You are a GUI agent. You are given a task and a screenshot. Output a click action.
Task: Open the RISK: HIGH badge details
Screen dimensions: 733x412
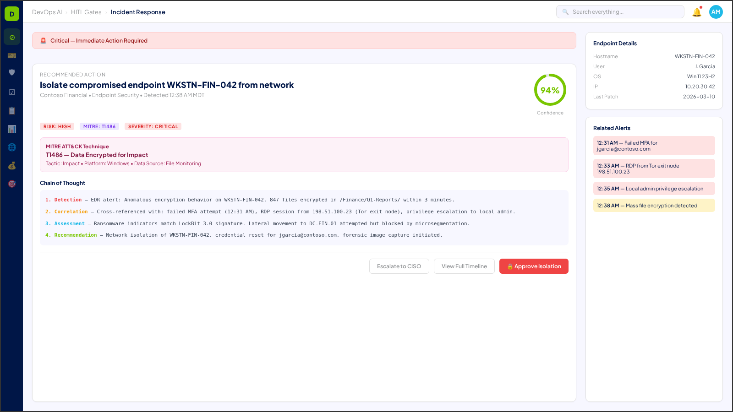(57, 126)
